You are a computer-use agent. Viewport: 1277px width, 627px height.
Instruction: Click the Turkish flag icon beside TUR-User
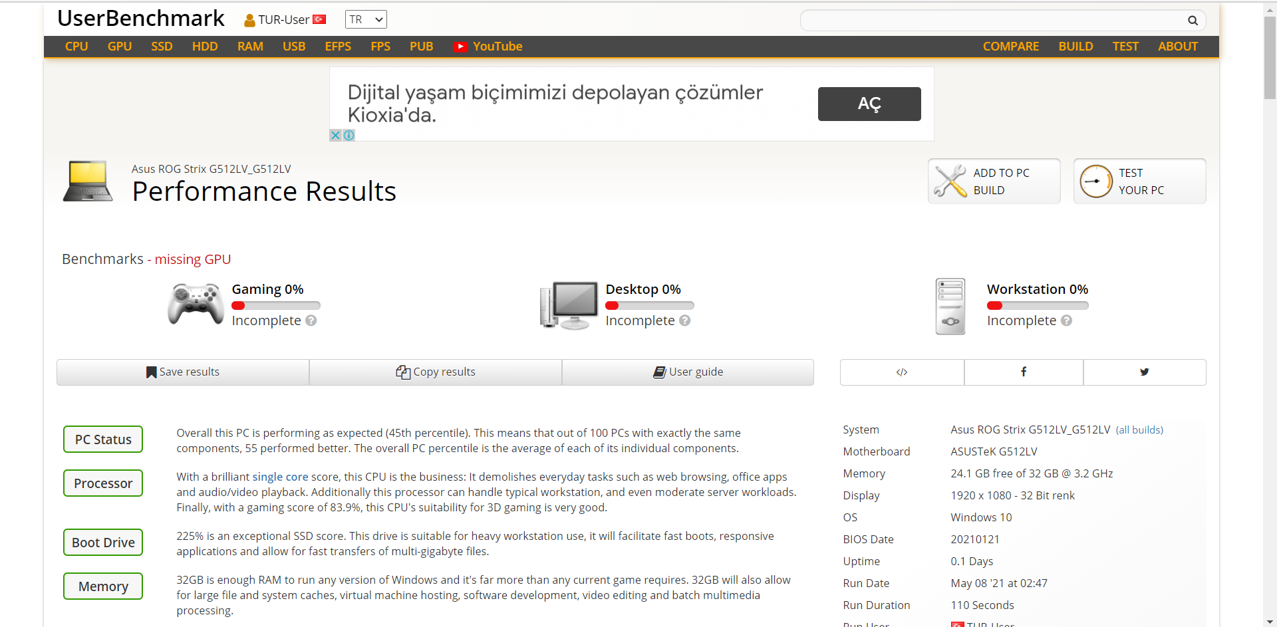[319, 19]
